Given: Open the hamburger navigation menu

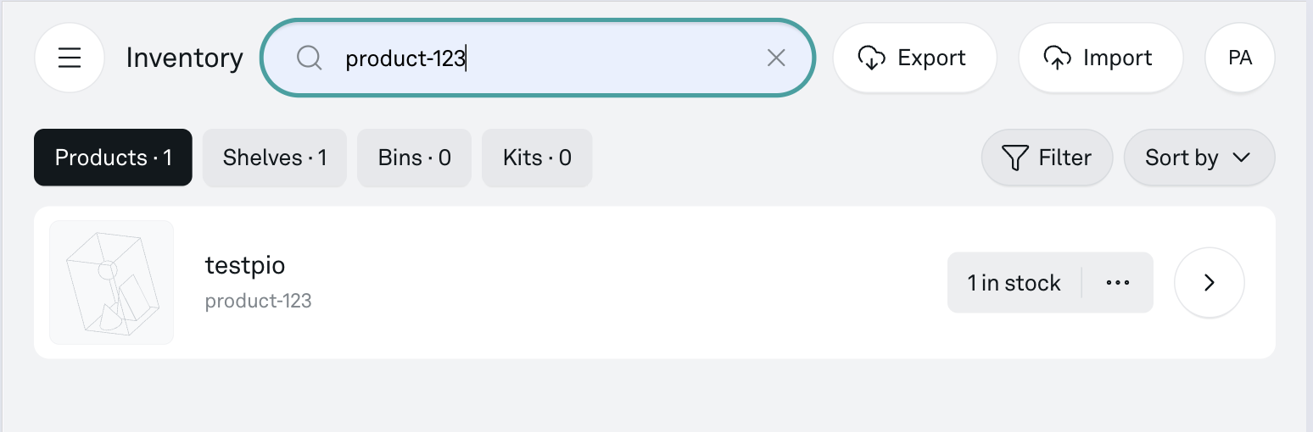Looking at the screenshot, I should click(x=70, y=58).
